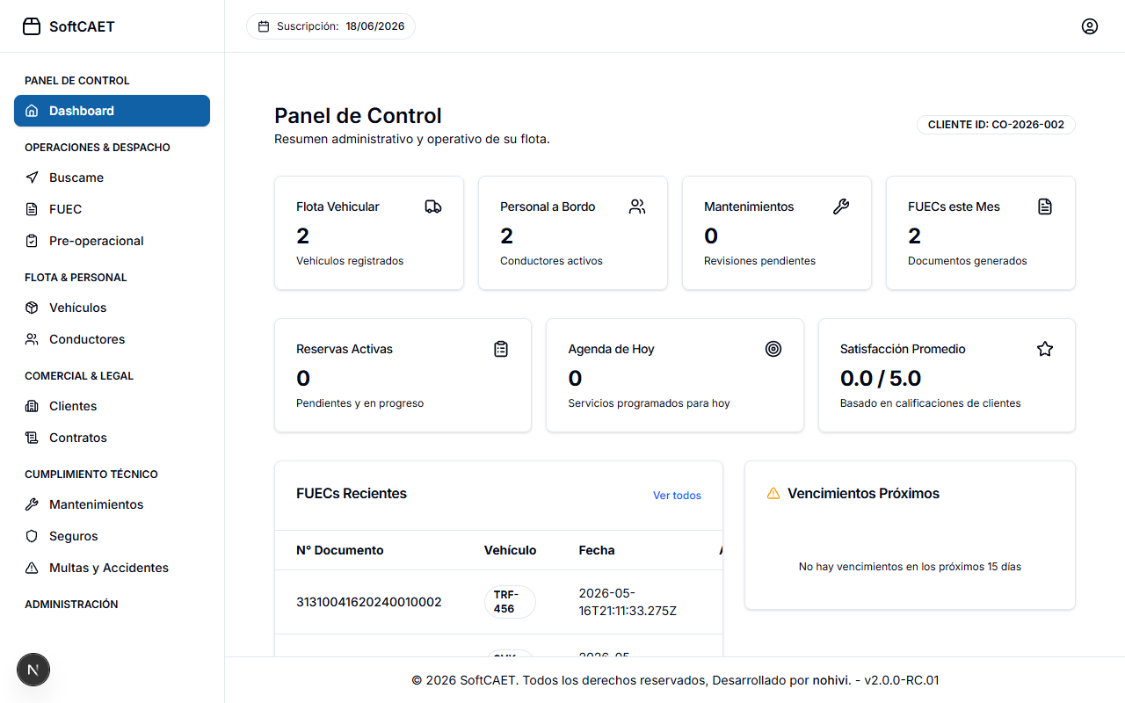Image resolution: width=1125 pixels, height=703 pixels.
Task: Click the star icon on Satisfacción Promedio card
Action: point(1045,349)
